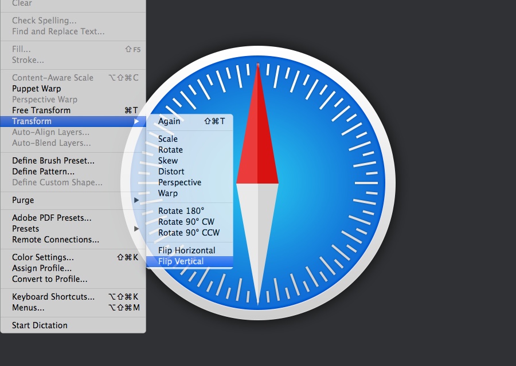
Task: Choose Stroke... in the Edit menu
Action: (73, 60)
